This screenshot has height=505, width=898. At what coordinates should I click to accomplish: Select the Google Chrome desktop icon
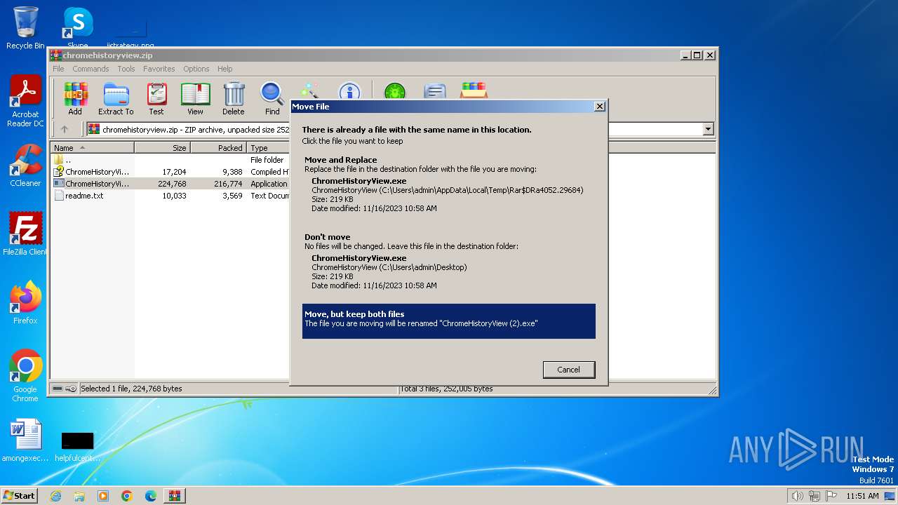click(x=25, y=376)
